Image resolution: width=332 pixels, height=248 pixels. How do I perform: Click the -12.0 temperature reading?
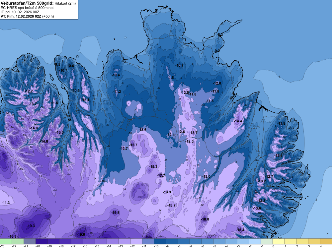(217, 84)
